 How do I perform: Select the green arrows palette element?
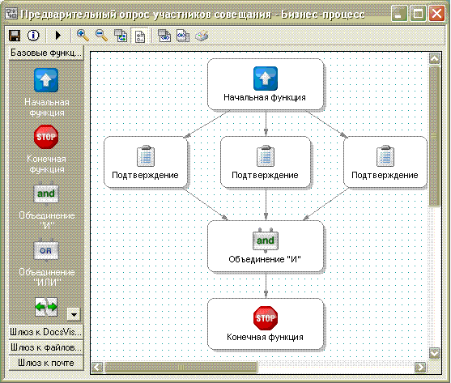(x=46, y=307)
